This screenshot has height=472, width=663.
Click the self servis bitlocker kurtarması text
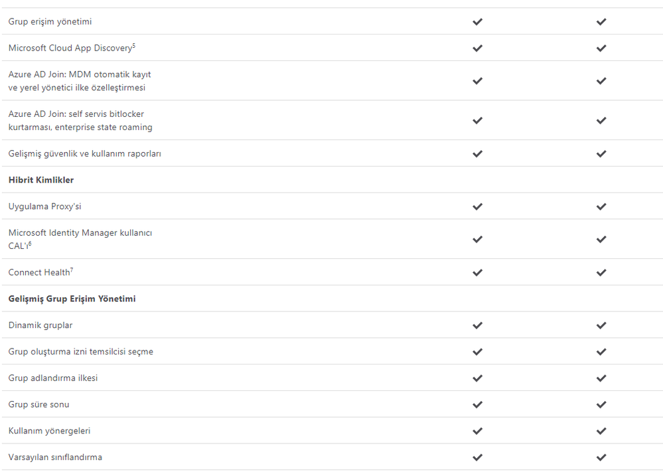tap(80, 121)
